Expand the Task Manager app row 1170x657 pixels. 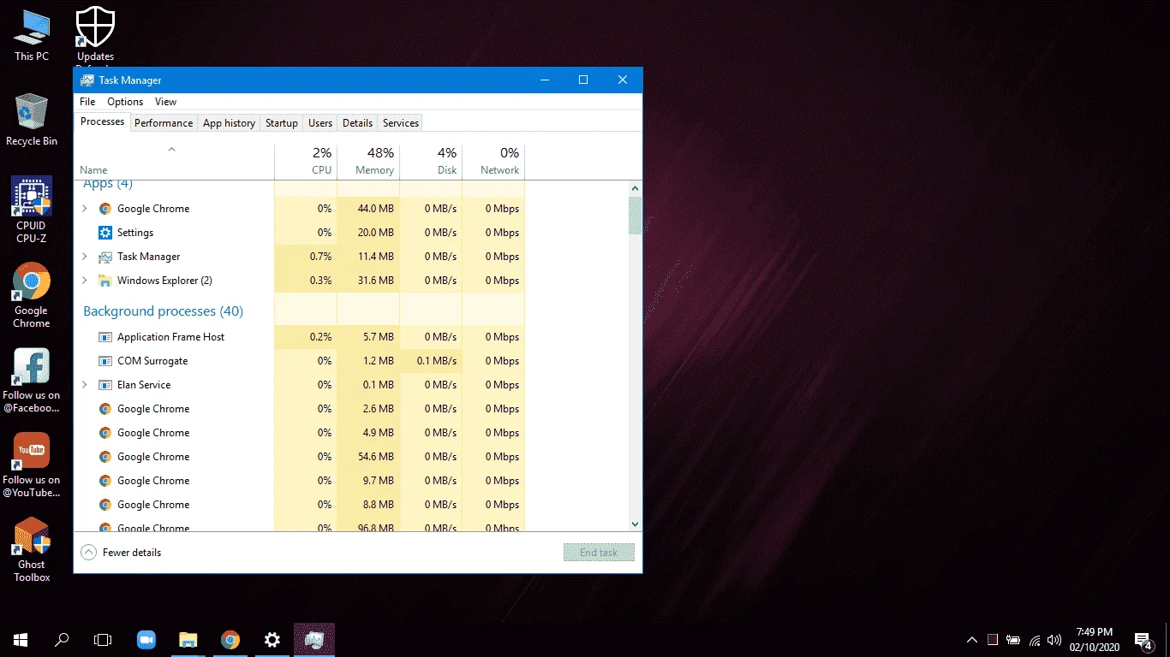(x=84, y=257)
